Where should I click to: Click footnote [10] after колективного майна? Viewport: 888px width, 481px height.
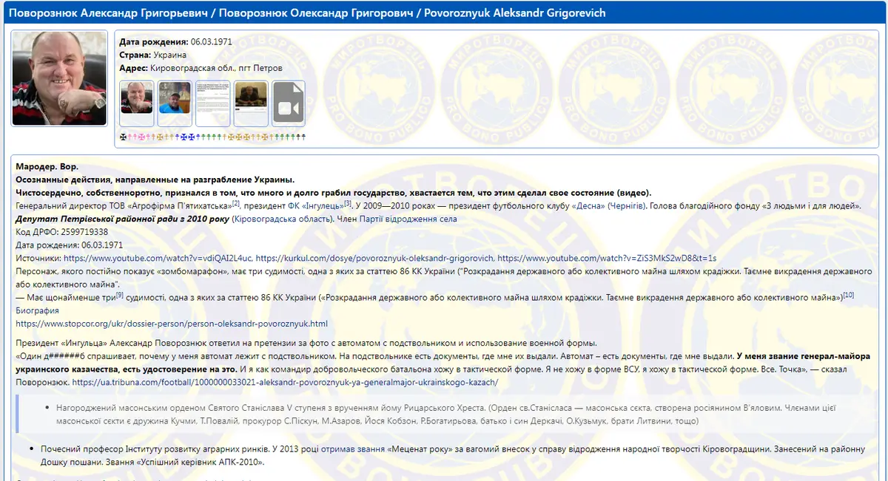849,295
